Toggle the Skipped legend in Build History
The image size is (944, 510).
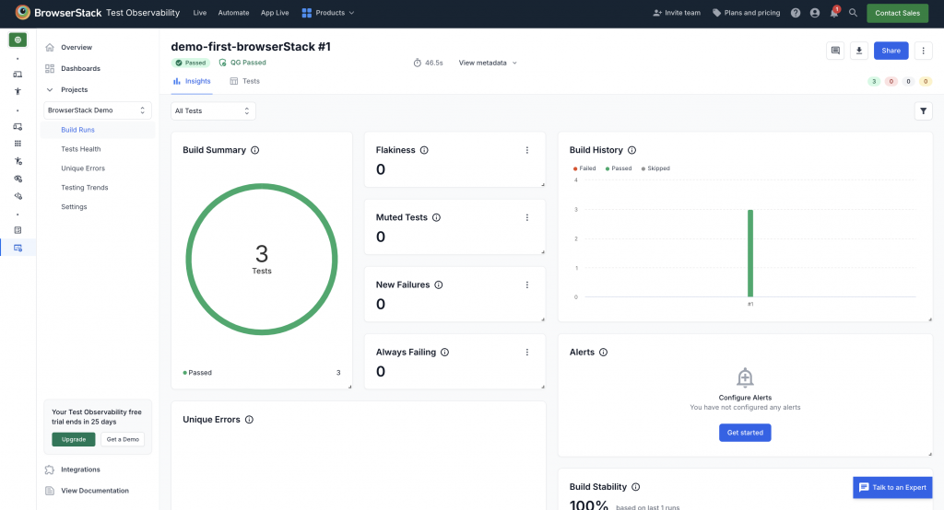tap(655, 168)
